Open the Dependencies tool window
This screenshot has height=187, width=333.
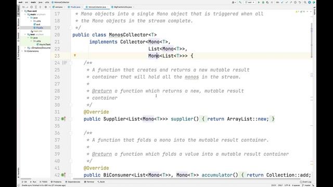click(x=73, y=182)
